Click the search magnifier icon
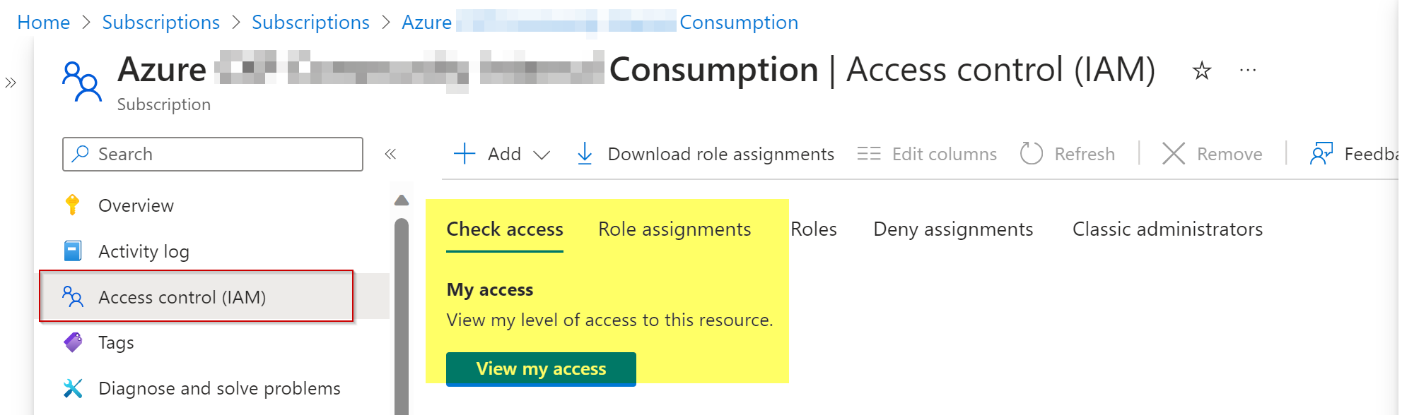 (x=81, y=154)
